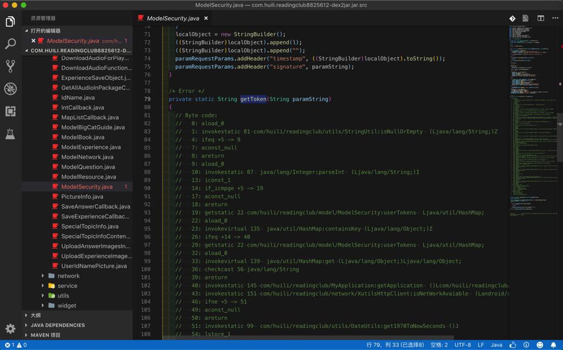Click the thumbs-up icon in status bar
563x350 pixels.
pos(512,345)
